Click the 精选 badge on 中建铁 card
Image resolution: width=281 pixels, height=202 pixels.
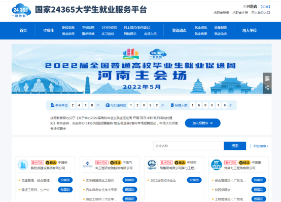(x=51, y=163)
